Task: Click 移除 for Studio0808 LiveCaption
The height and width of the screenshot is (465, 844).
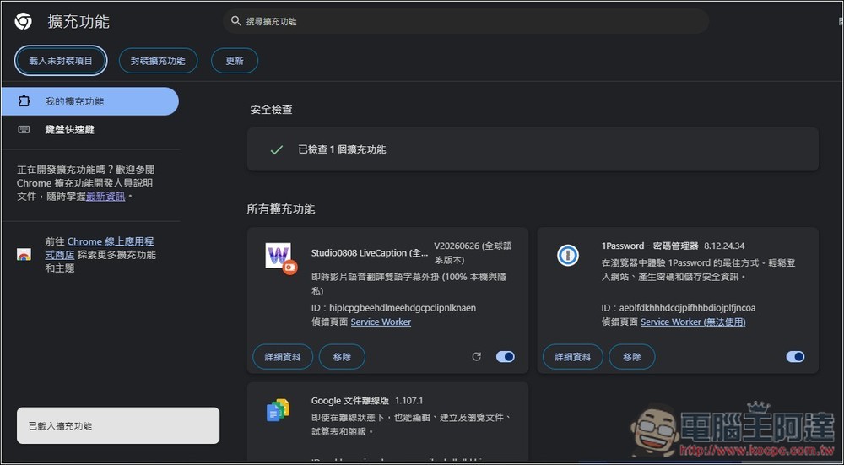Action: click(x=342, y=357)
